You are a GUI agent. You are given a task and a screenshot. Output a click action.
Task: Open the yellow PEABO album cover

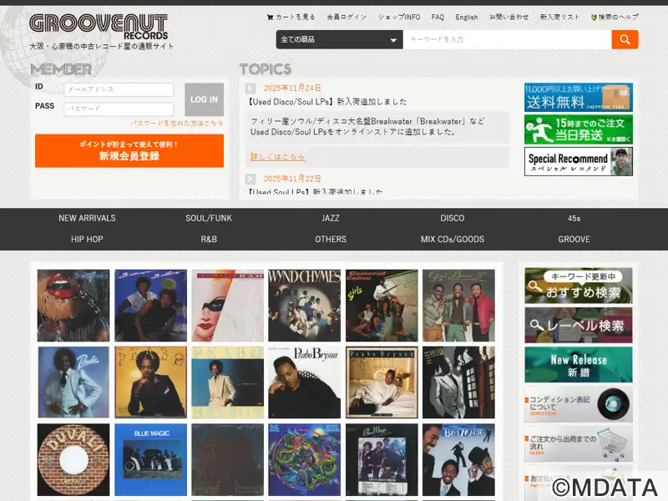150,382
